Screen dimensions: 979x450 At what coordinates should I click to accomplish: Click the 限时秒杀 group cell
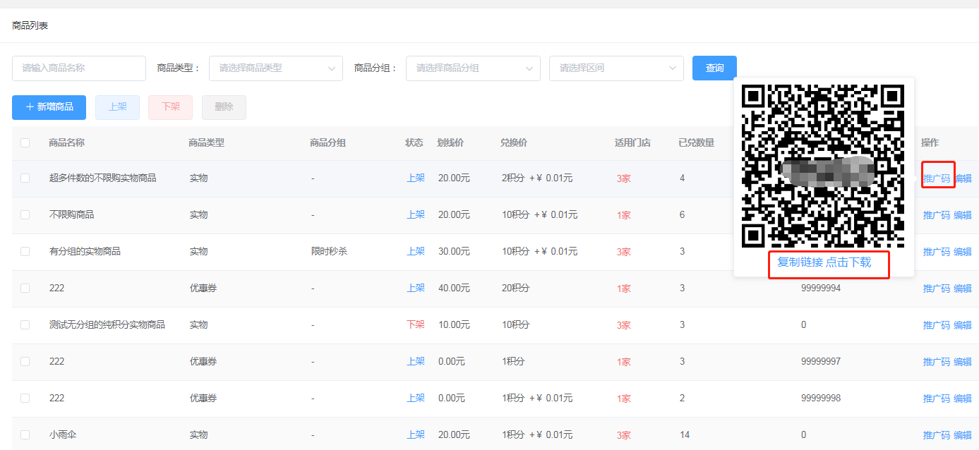click(329, 251)
